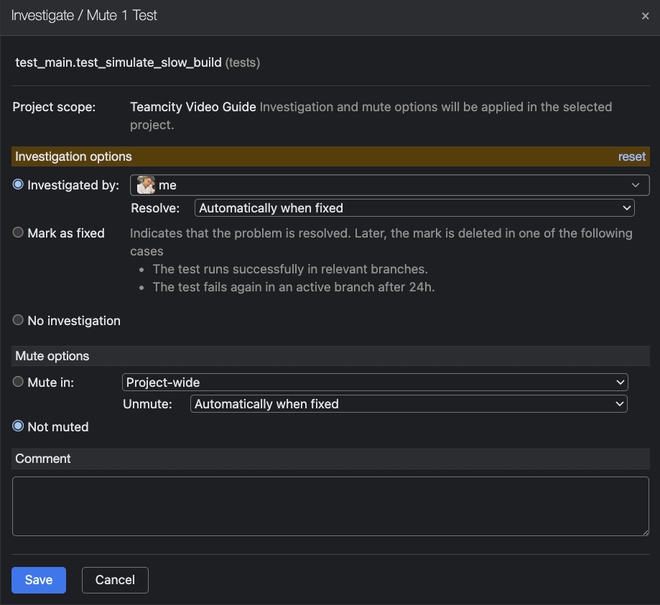
Task: Choose the 'Mark as fixed' option
Action: tap(19, 233)
